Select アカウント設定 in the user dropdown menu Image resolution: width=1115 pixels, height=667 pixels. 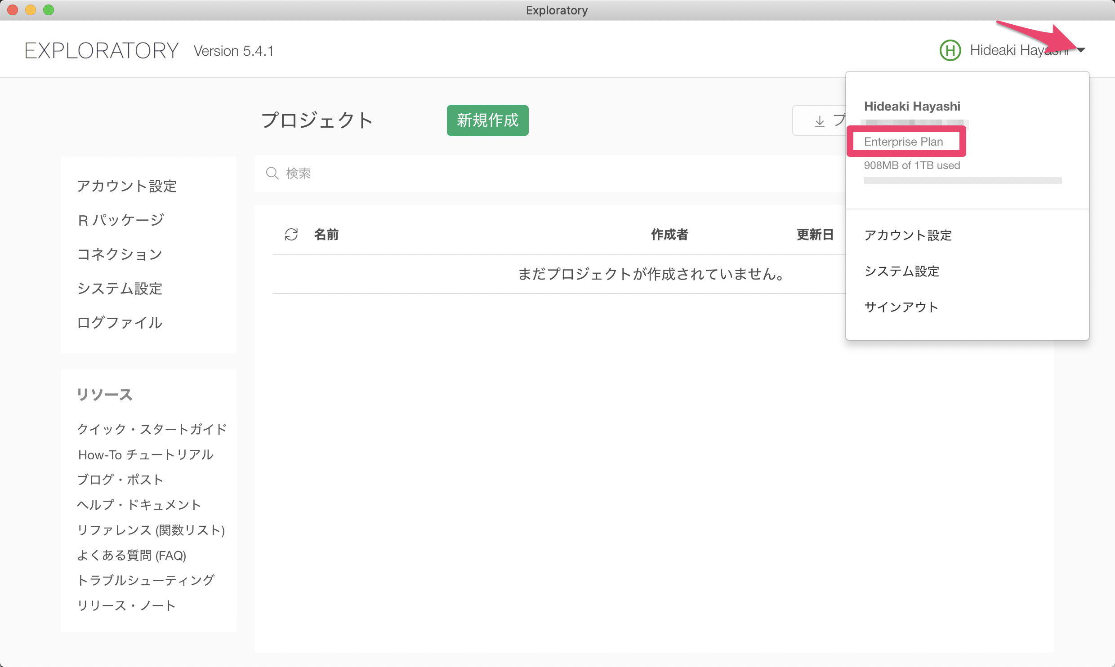click(x=908, y=235)
